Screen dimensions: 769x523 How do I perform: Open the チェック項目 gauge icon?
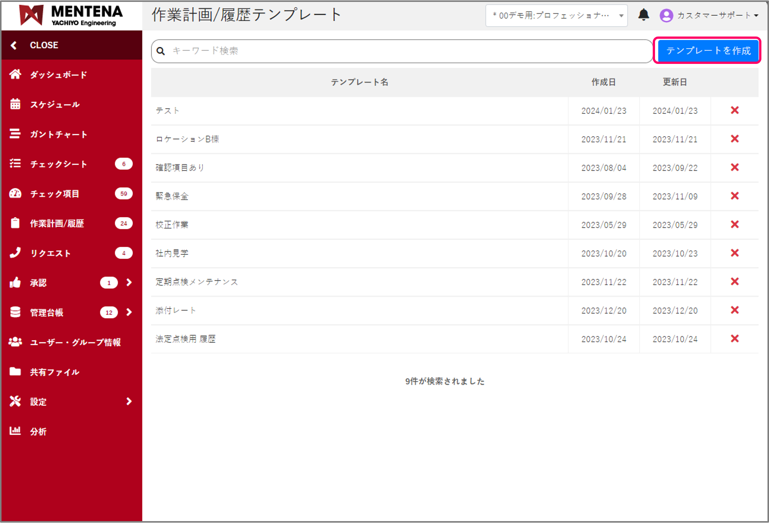(15, 193)
